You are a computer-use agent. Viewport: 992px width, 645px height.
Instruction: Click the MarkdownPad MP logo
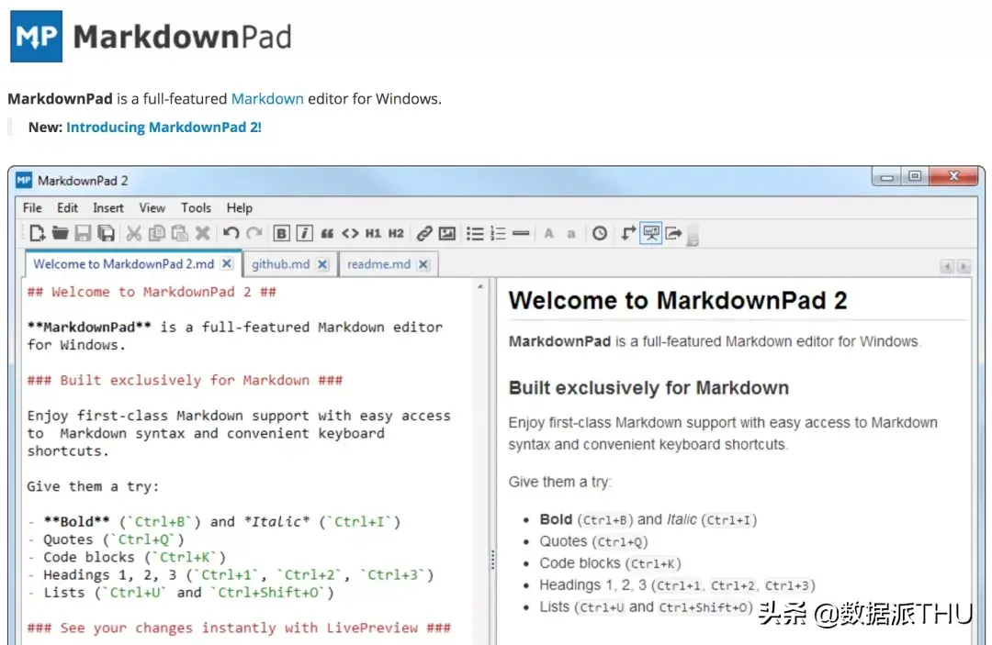coord(36,36)
